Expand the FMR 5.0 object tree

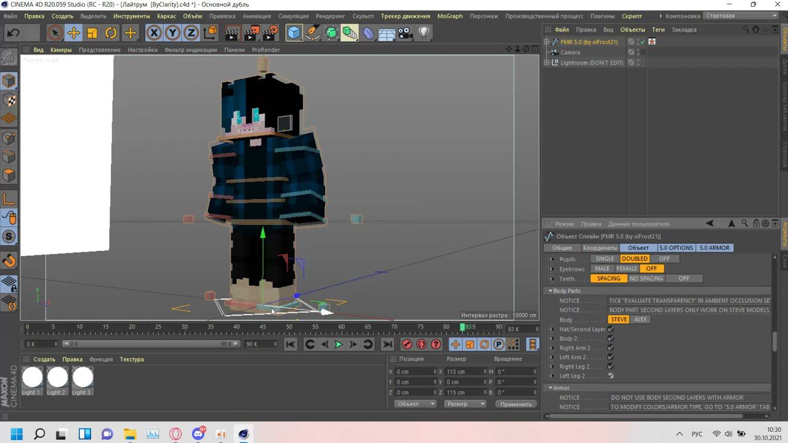tap(547, 42)
